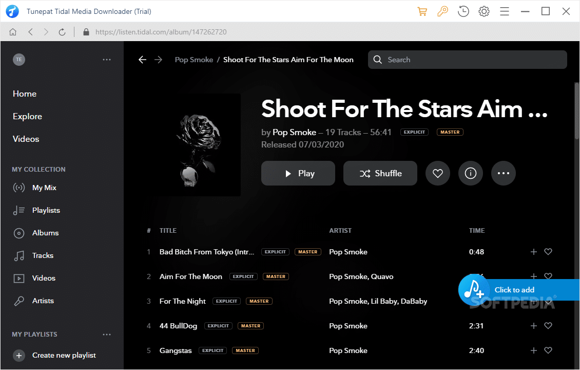The height and width of the screenshot is (370, 580).
Task: Show album info with the info icon
Action: [x=470, y=174]
